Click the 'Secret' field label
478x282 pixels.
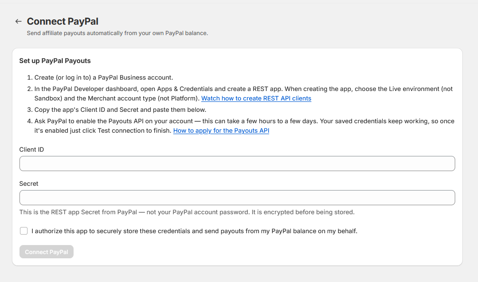point(28,183)
